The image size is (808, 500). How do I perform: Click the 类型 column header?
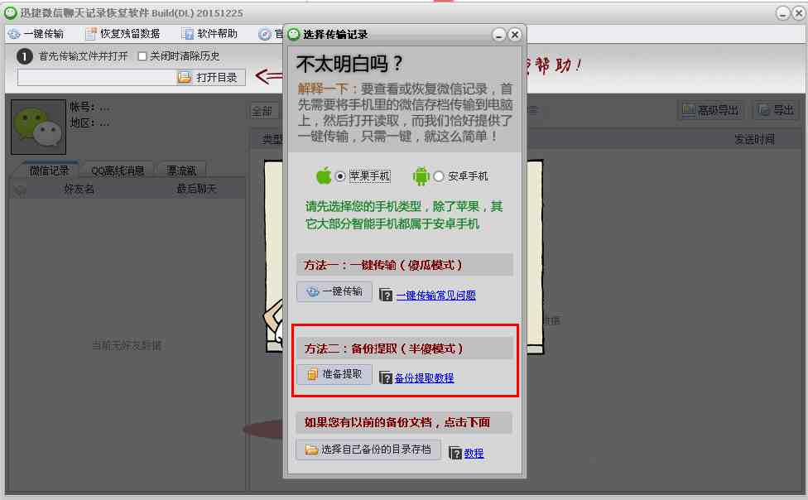point(272,139)
